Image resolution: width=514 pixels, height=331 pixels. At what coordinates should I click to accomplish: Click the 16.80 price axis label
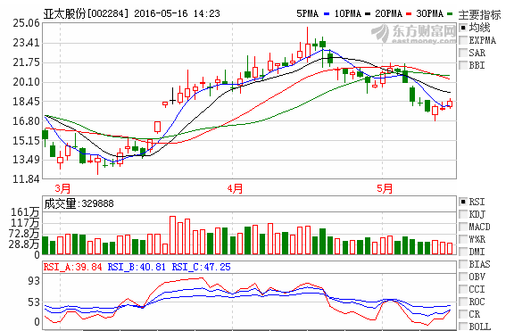(26, 121)
